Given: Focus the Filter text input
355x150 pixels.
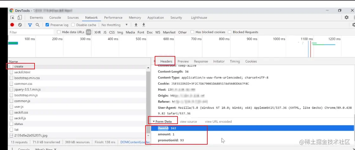Looking at the screenshot, I should coord(31,32).
